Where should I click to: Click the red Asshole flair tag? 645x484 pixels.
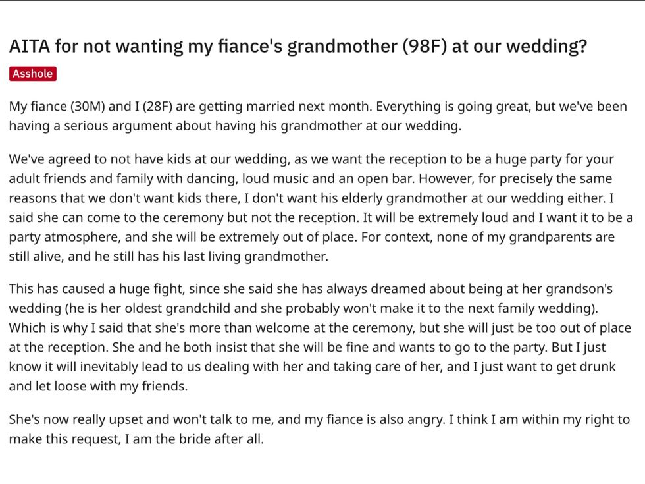click(x=32, y=74)
